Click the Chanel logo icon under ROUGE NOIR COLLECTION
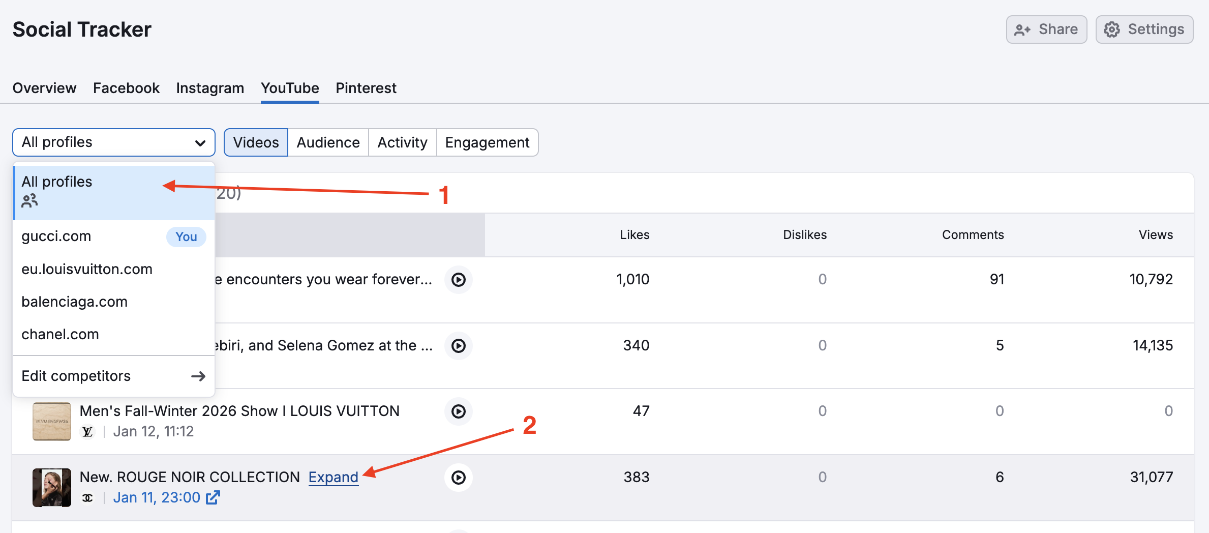1209x533 pixels. 87,497
